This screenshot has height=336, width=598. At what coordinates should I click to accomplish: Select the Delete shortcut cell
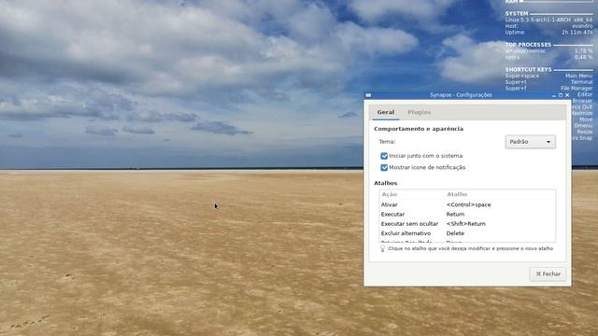tap(455, 233)
